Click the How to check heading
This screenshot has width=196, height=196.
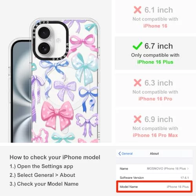55,157
